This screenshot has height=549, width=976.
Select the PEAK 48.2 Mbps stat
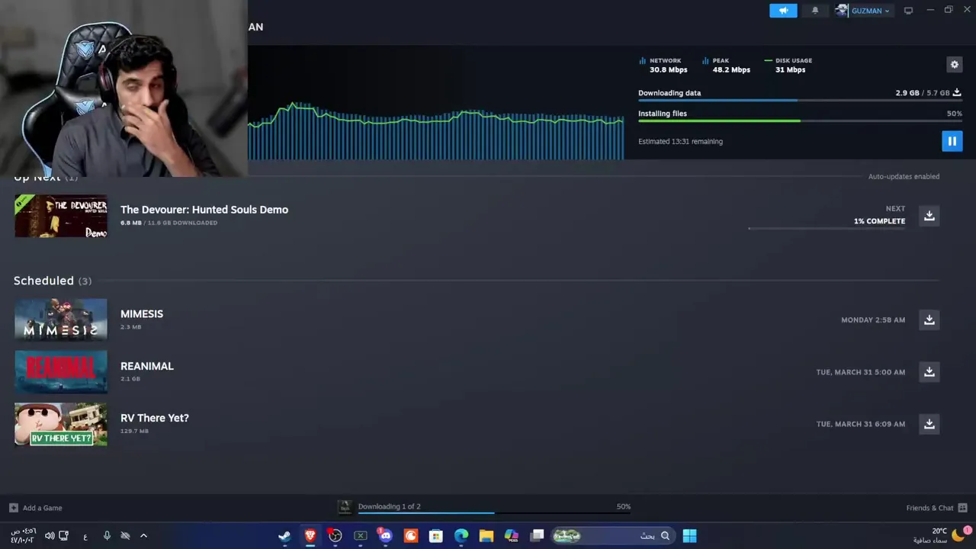pos(727,65)
